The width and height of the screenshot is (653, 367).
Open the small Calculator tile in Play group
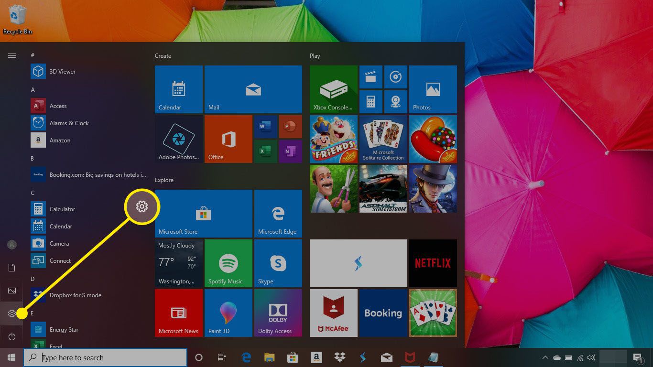click(370, 101)
